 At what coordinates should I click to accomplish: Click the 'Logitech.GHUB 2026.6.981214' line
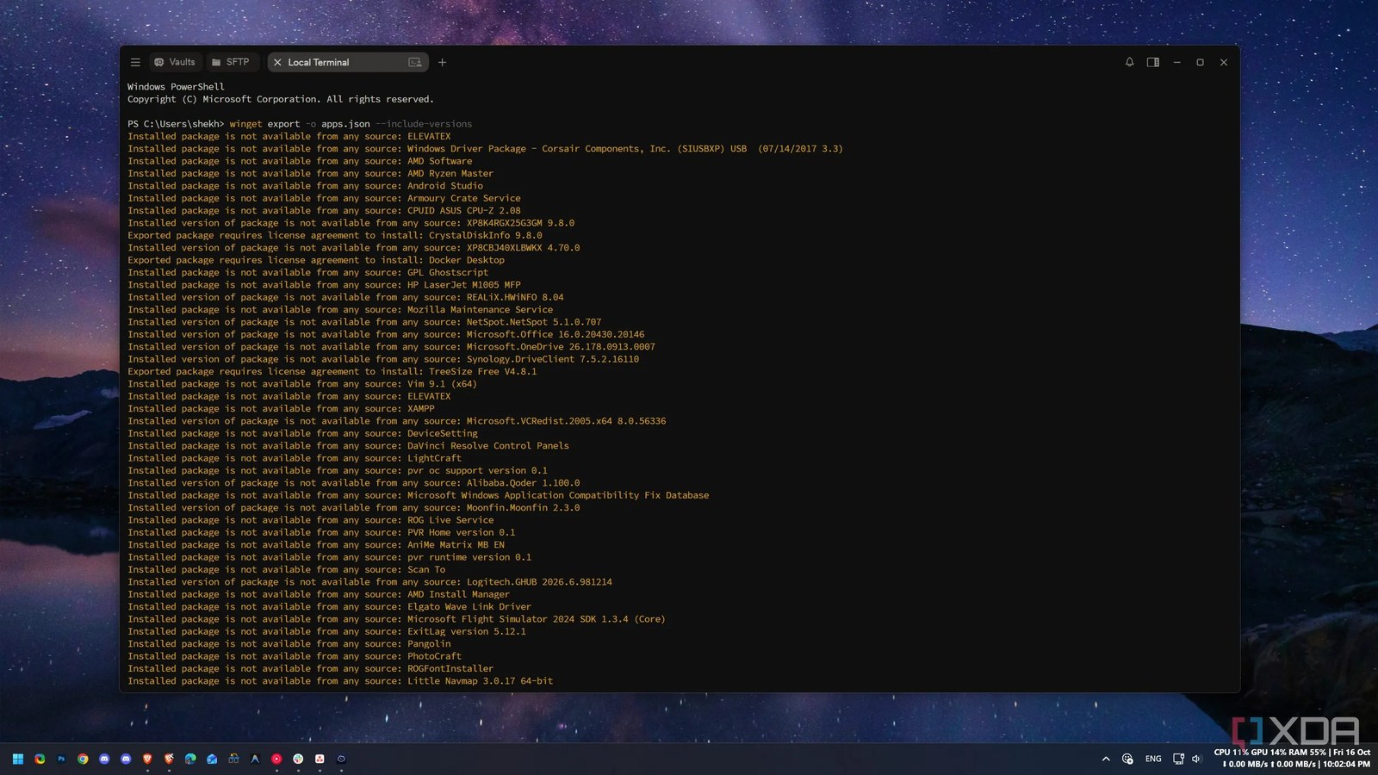click(369, 582)
